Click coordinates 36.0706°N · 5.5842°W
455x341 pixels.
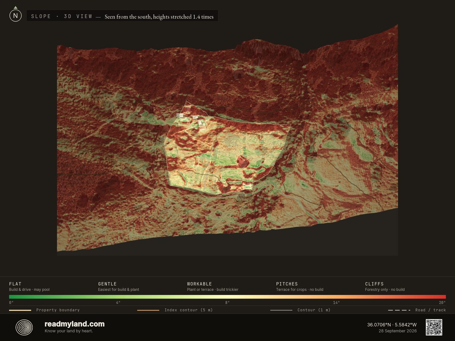tap(392, 325)
